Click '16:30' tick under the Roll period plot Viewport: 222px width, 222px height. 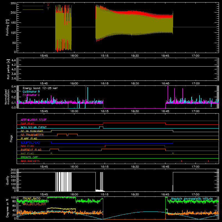point(135,84)
